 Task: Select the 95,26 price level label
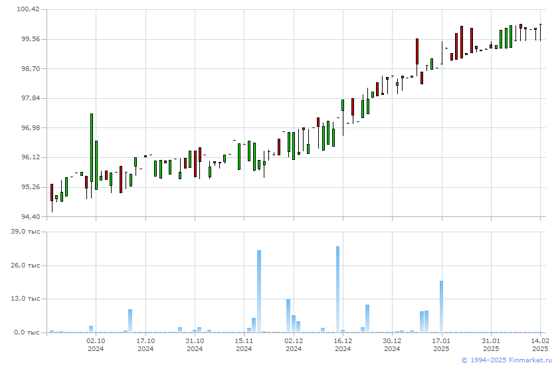point(31,187)
